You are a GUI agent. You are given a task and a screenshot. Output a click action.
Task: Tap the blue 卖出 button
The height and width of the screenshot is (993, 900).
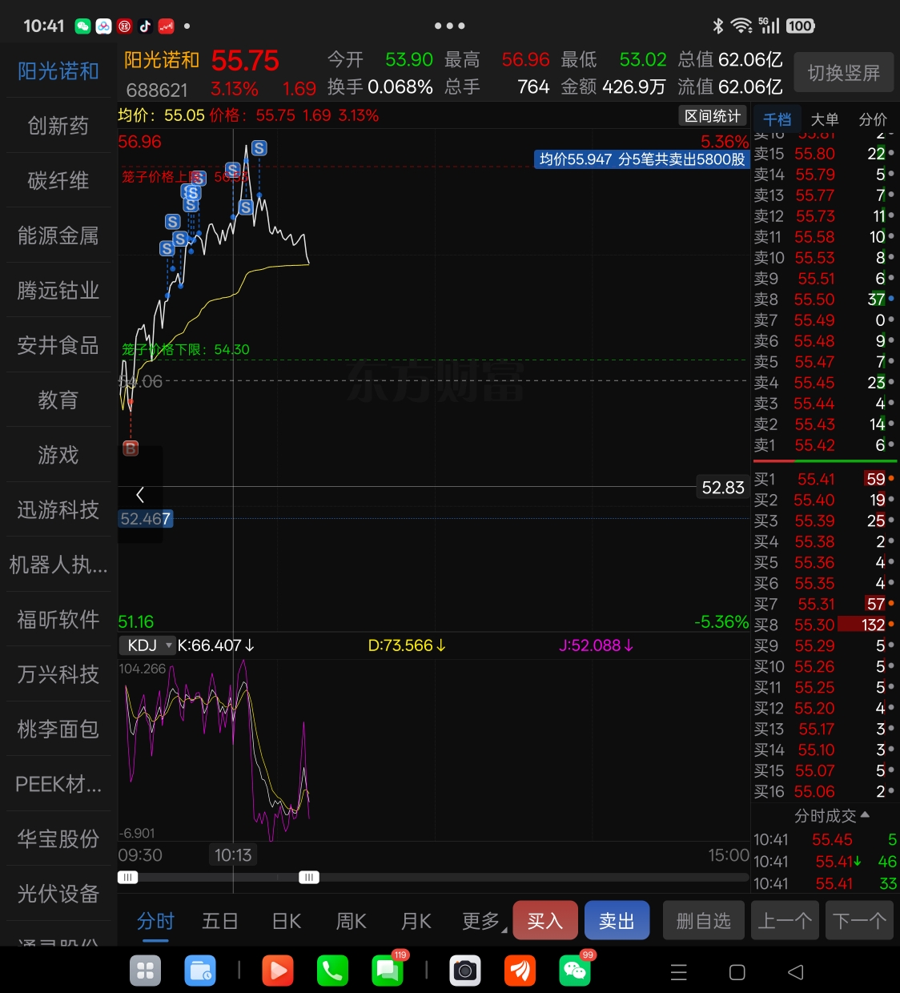(x=617, y=921)
